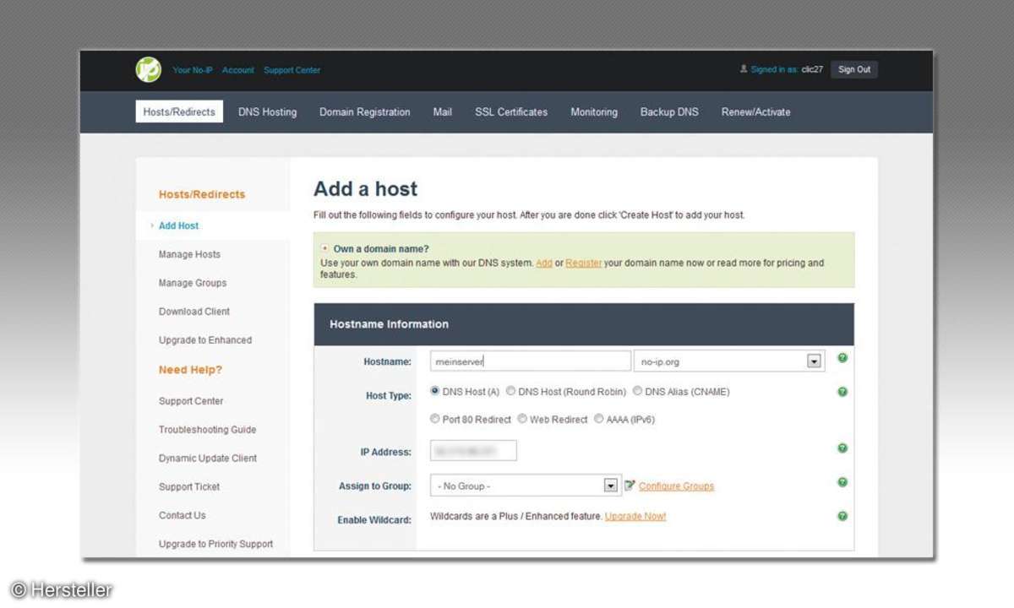The image size is (1014, 608).
Task: Click help icon next to Enable Wildcard
Action: tap(842, 516)
